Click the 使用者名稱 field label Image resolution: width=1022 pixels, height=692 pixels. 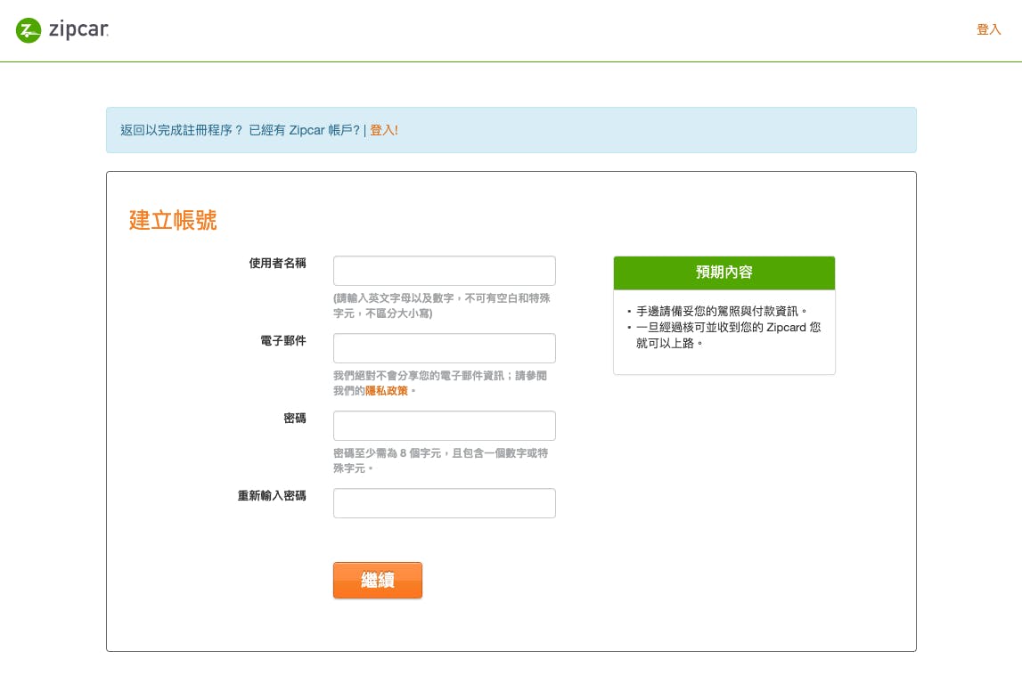[277, 264]
